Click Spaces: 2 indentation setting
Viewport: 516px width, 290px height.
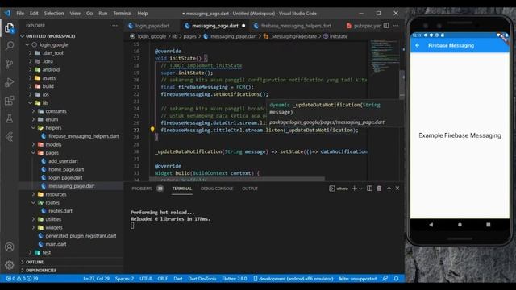point(124,279)
